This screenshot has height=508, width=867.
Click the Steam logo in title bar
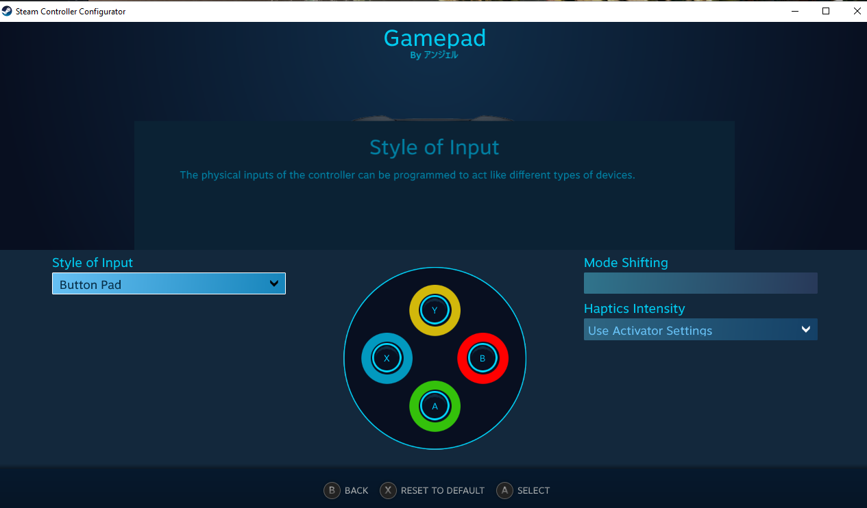[x=7, y=11]
